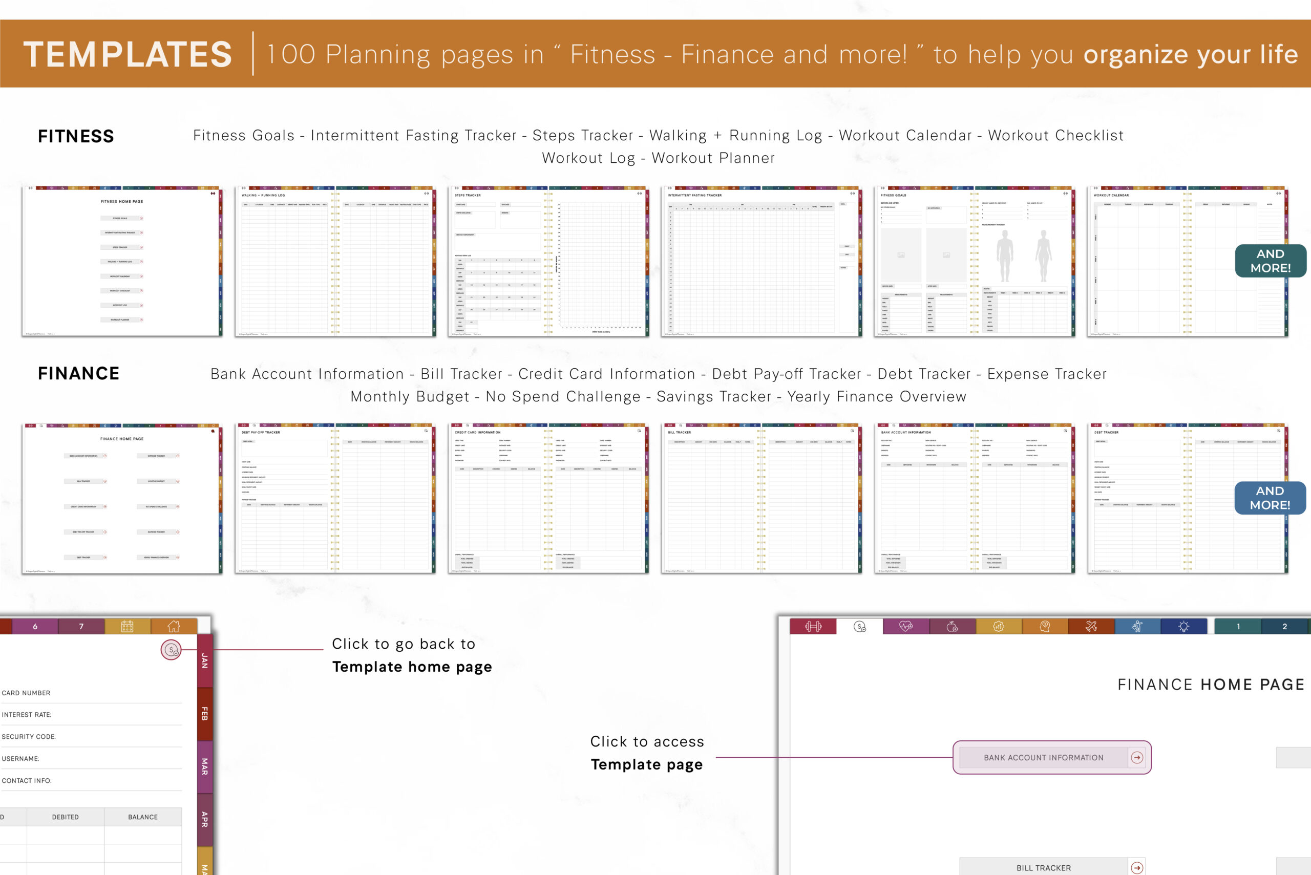This screenshot has height=875, width=1311.
Task: Open the apple nutrition tab icon
Action: [951, 627]
